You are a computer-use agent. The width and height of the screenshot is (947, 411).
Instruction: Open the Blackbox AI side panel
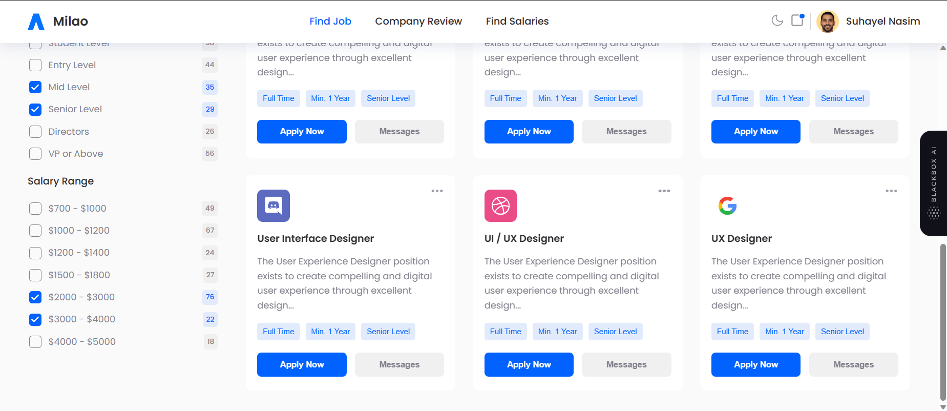click(x=933, y=183)
